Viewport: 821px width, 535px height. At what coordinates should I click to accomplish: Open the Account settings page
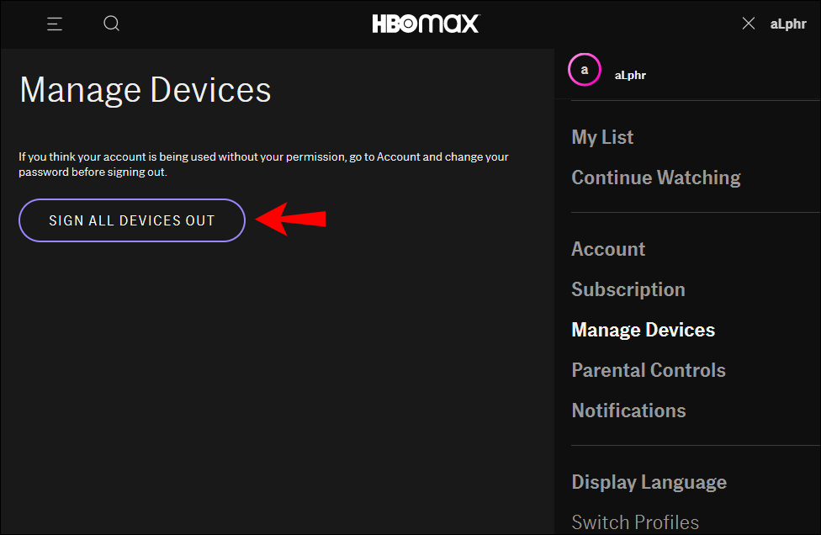608,249
